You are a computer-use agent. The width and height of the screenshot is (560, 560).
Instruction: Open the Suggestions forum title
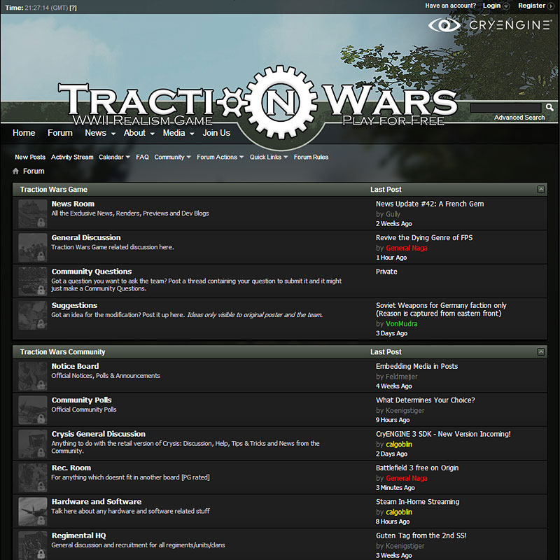(x=74, y=306)
